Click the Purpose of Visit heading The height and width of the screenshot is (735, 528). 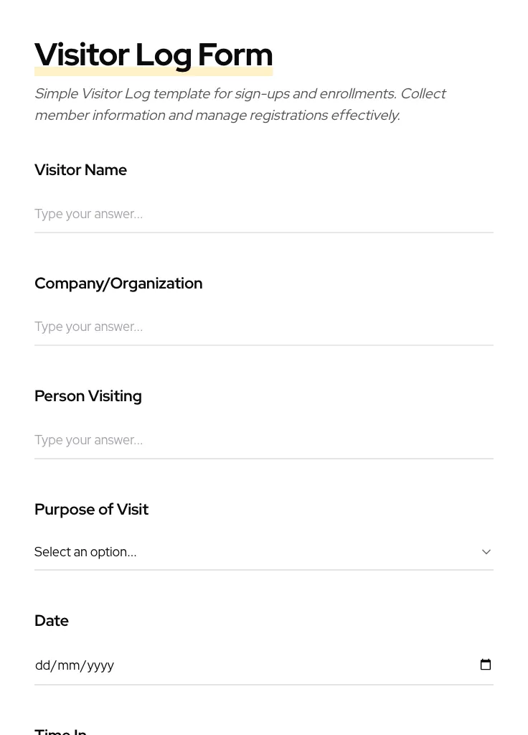[91, 509]
